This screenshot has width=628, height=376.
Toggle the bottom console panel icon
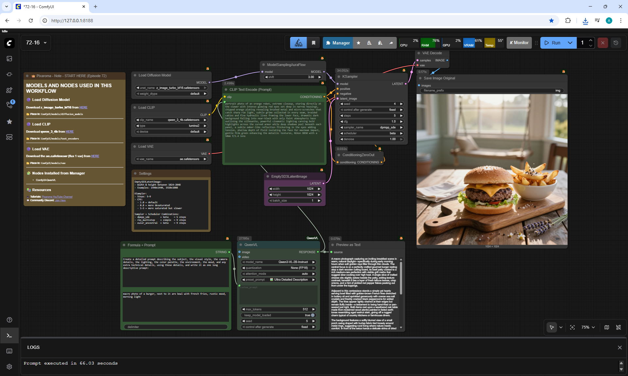9,335
